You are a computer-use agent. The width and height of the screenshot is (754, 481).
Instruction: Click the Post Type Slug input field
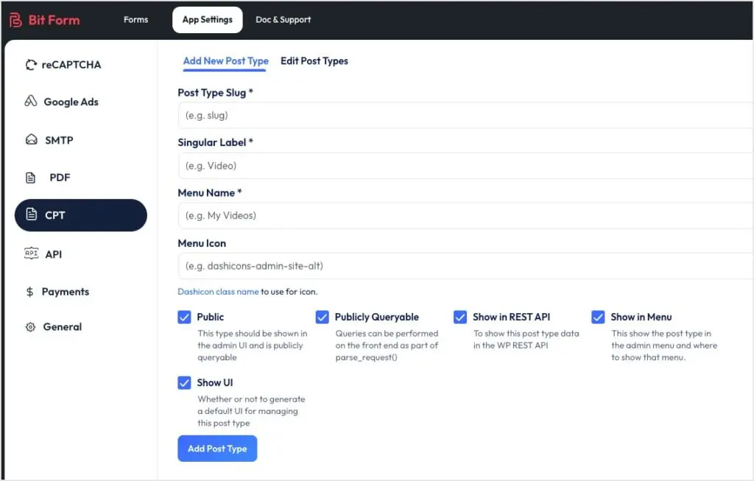click(368, 116)
